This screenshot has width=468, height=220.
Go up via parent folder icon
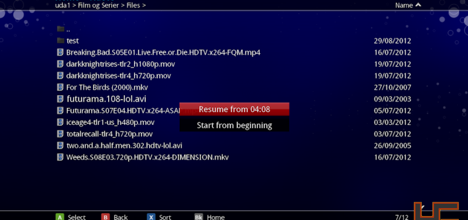pyautogui.click(x=61, y=29)
